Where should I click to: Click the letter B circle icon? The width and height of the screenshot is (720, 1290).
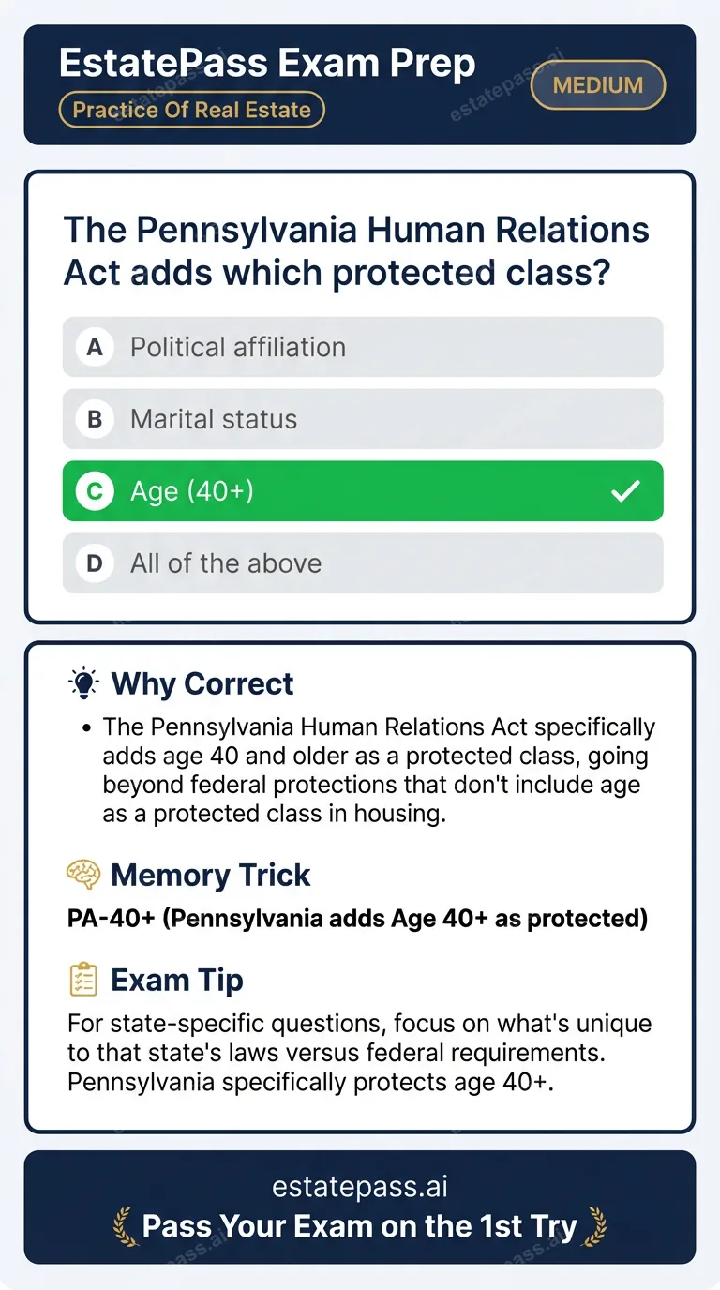point(94,419)
